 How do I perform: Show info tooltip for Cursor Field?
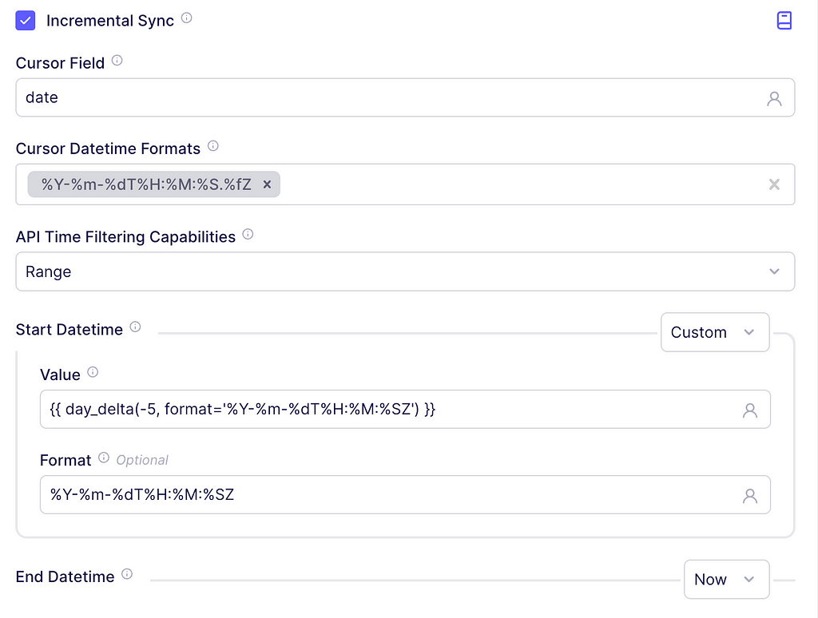point(117,61)
